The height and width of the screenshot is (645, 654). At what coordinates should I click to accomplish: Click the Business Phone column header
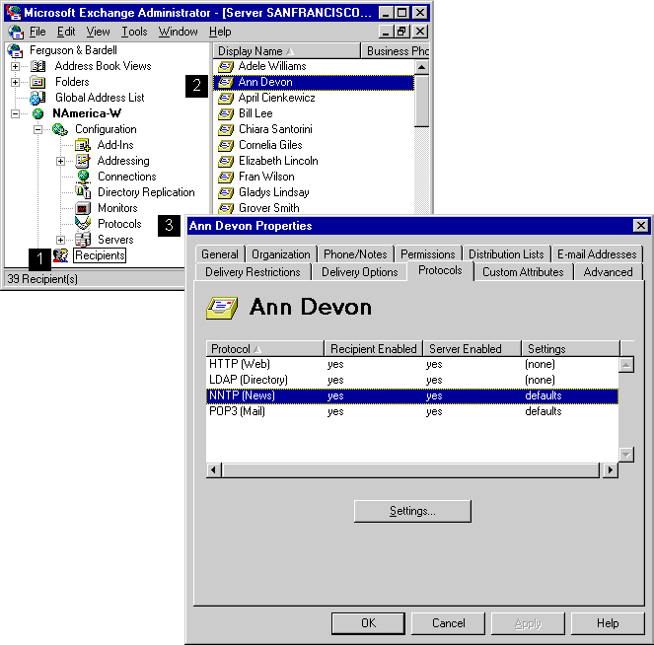pos(396,51)
